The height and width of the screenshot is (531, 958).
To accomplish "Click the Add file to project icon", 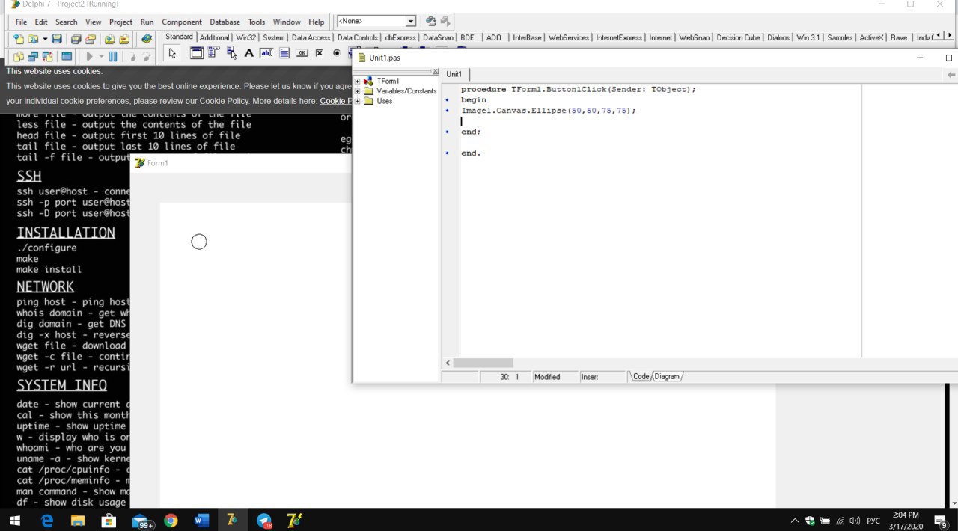I will pyautogui.click(x=109, y=39).
